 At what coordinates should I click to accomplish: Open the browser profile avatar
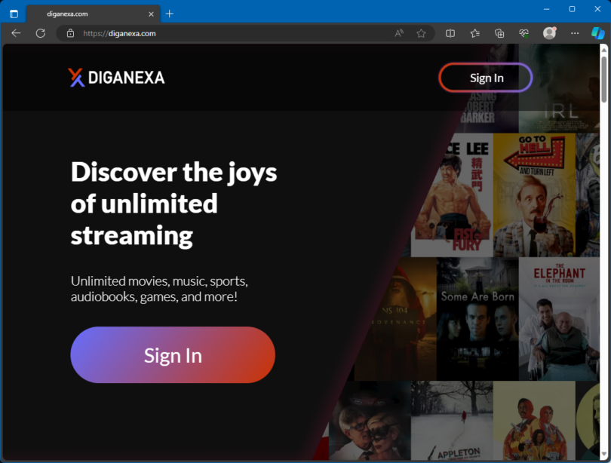coord(549,33)
